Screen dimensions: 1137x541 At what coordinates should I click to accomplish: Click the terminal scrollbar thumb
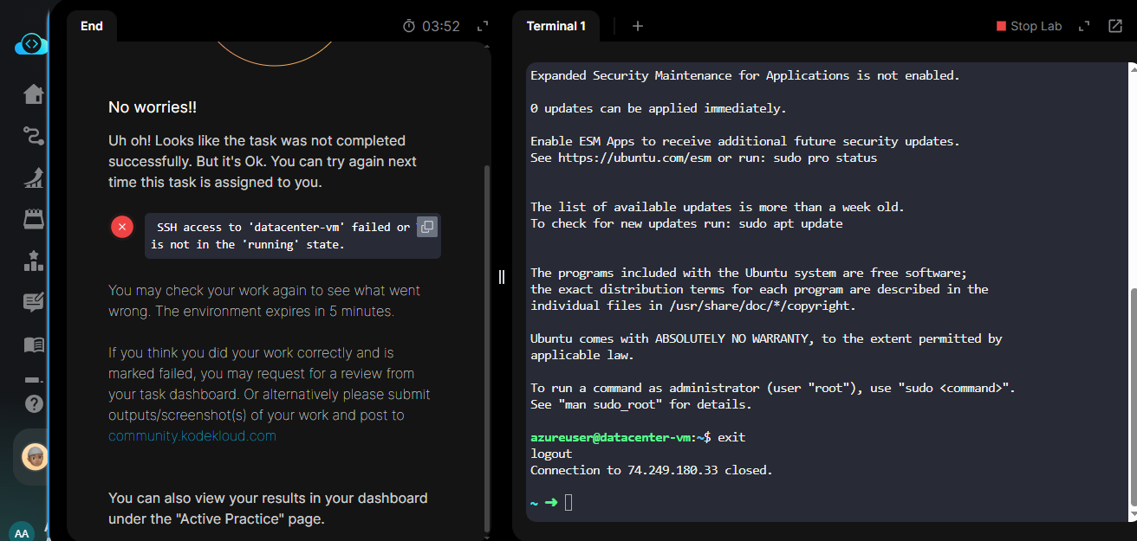pyautogui.click(x=1132, y=398)
